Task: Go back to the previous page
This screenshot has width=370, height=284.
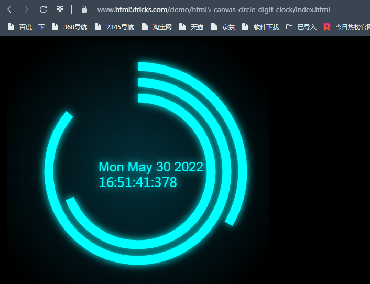Action: (9, 9)
